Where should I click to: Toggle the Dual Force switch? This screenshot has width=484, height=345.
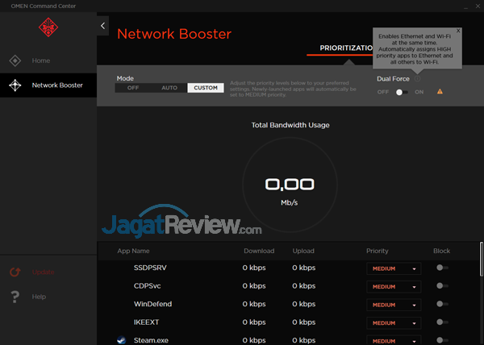pyautogui.click(x=402, y=92)
